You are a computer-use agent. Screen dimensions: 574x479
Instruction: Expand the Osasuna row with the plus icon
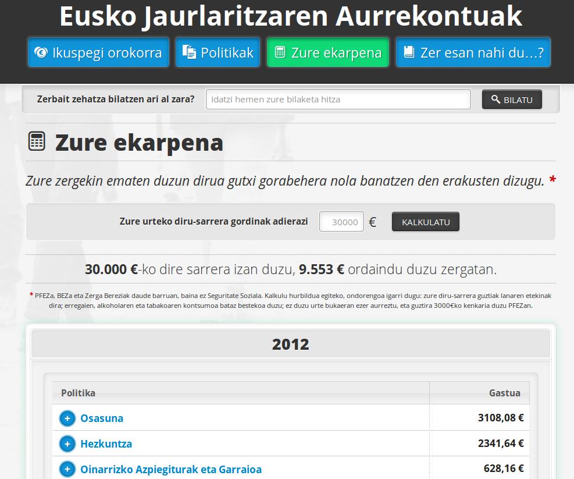tap(67, 418)
